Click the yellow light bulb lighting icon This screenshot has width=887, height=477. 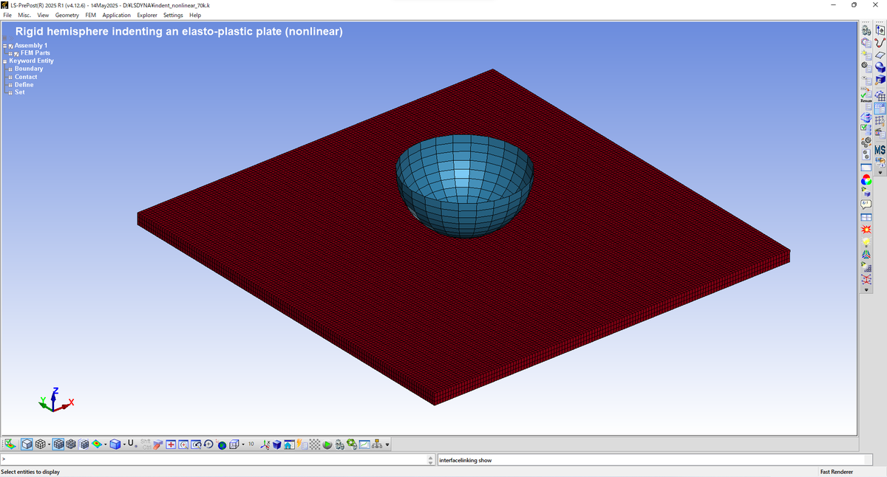click(x=866, y=242)
